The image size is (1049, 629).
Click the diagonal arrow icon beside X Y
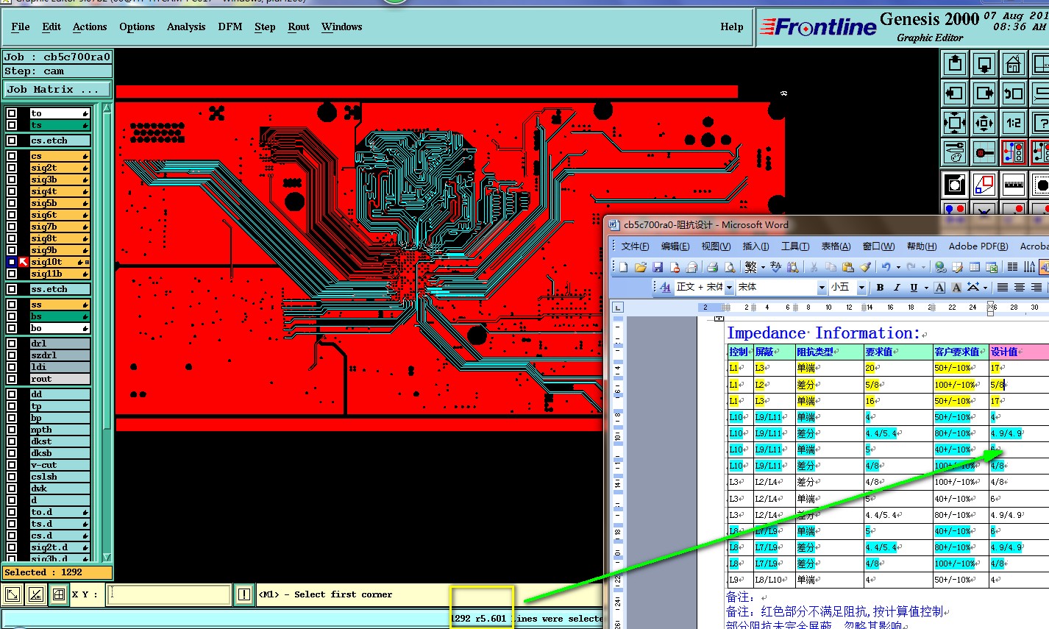pyautogui.click(x=13, y=594)
